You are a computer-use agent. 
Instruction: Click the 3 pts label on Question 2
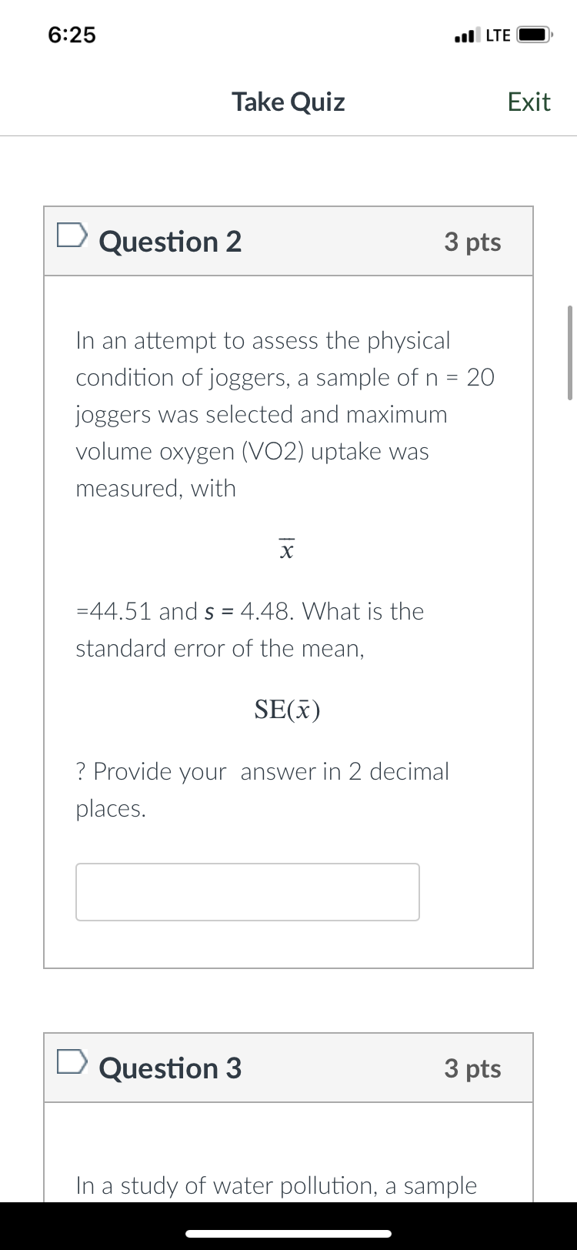coord(472,242)
